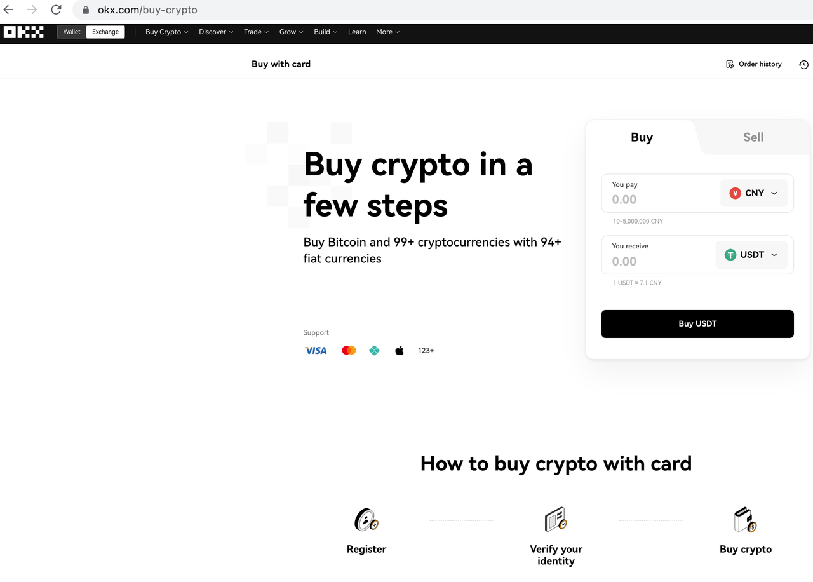This screenshot has height=582, width=813.
Task: Select the Buy tab
Action: tap(642, 137)
